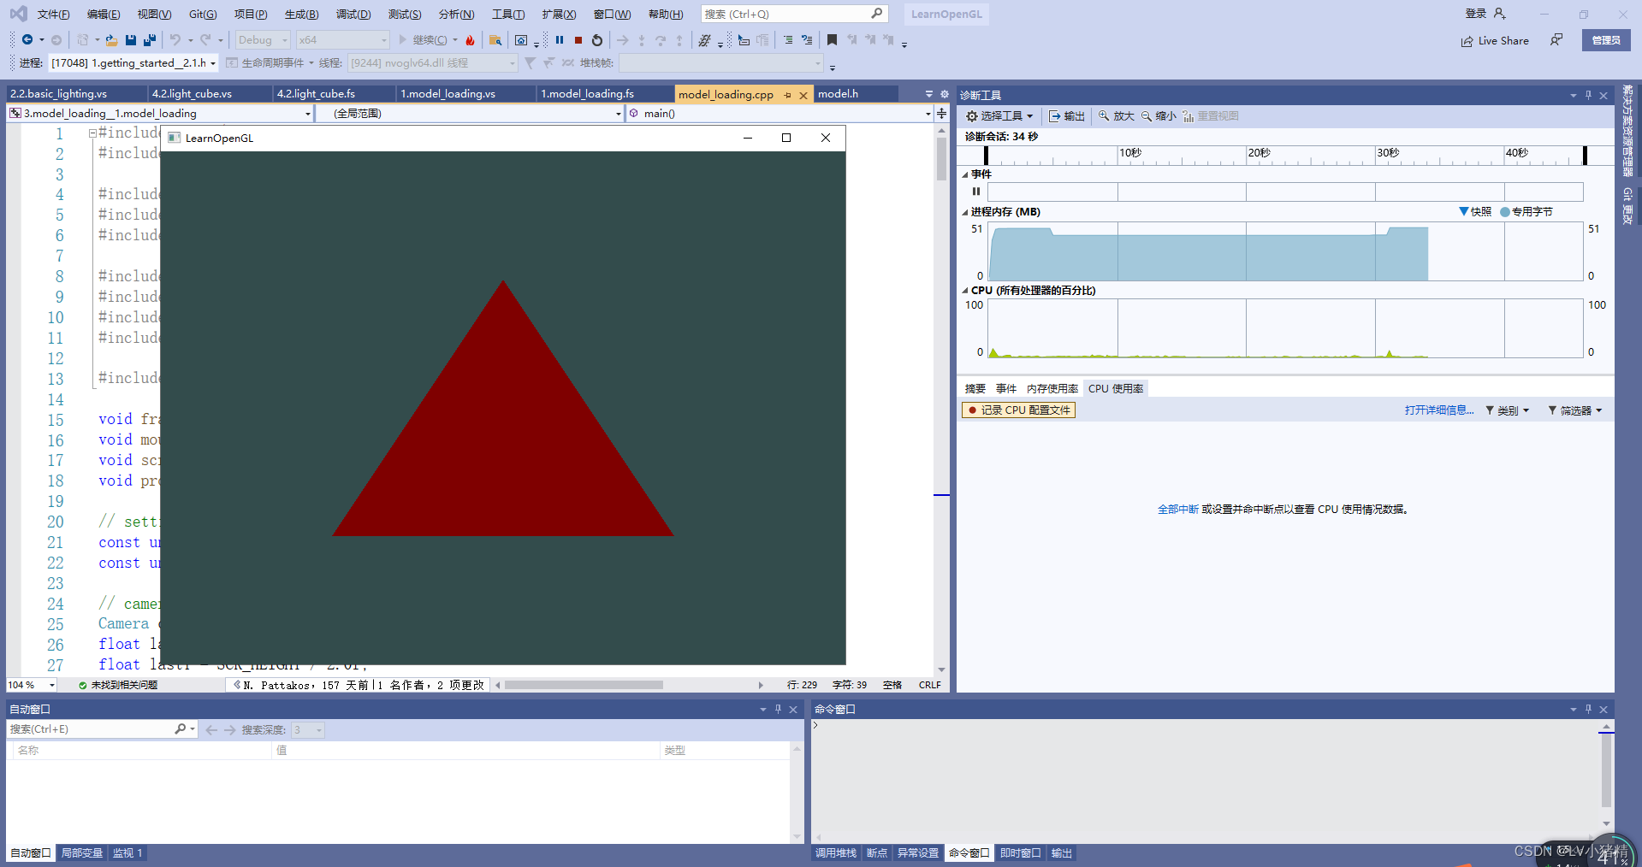Click the left timeline selection handle

coord(986,155)
